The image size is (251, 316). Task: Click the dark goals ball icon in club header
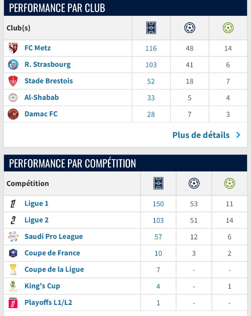coord(189,28)
